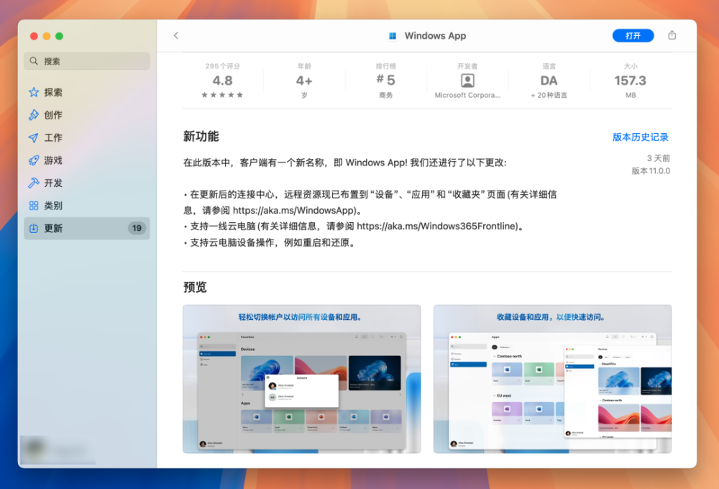
Task: Click the 支持云电脑设备操作 bullet line
Action: [270, 242]
